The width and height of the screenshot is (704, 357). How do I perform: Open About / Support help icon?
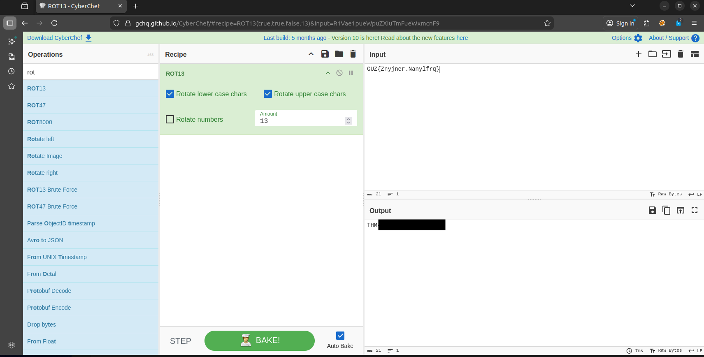pyautogui.click(x=695, y=38)
